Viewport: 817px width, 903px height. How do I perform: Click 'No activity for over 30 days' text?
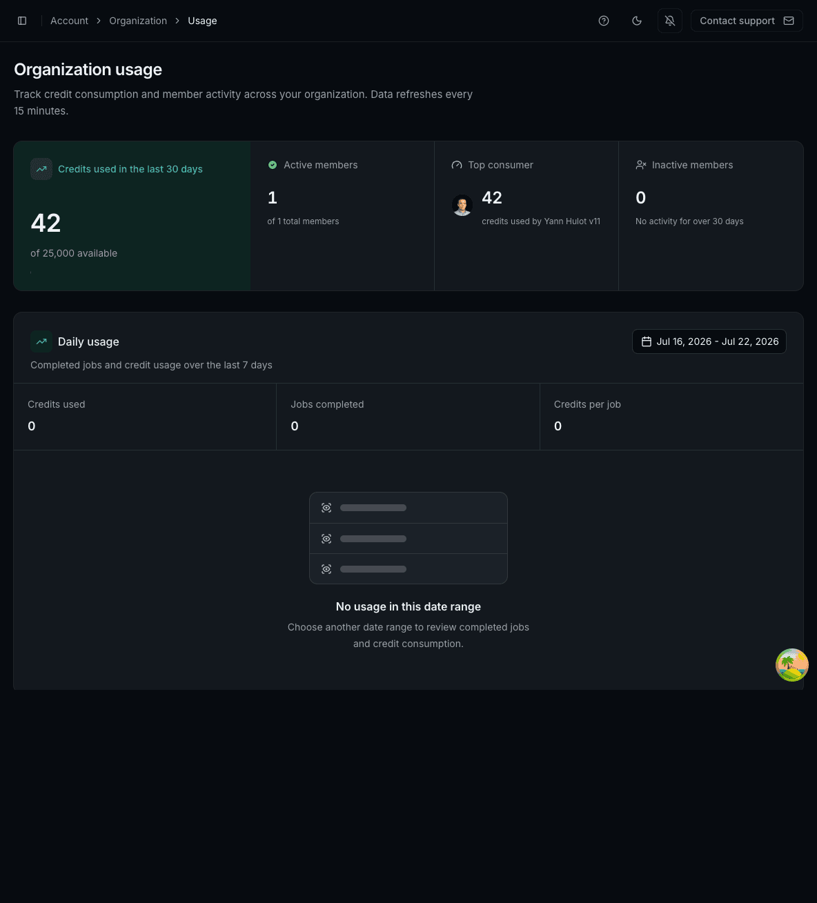click(689, 221)
